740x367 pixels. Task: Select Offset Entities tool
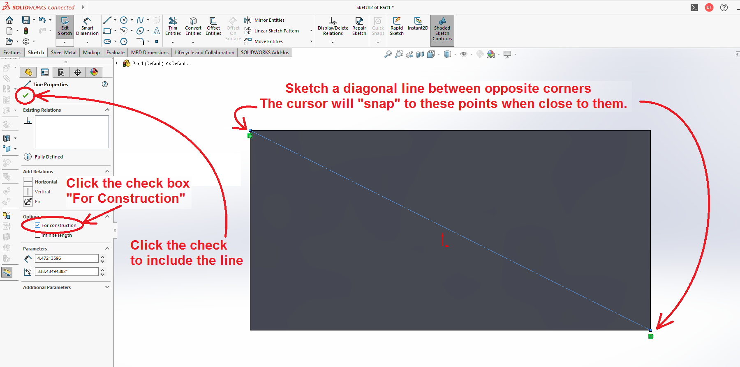(213, 27)
